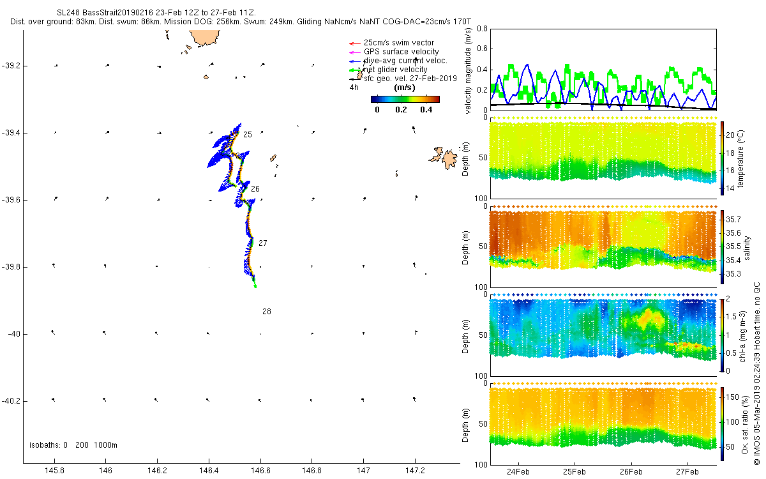The width and height of the screenshot is (766, 479).
Task: Open the temperature depth section plot
Action: (603, 158)
